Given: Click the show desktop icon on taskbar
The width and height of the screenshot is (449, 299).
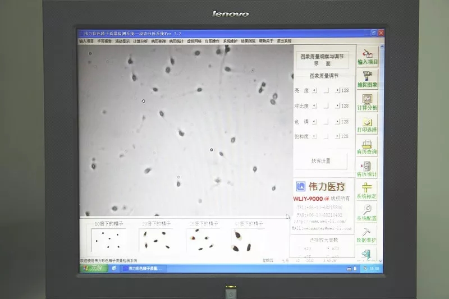Looking at the screenshot, I should 114,268.
